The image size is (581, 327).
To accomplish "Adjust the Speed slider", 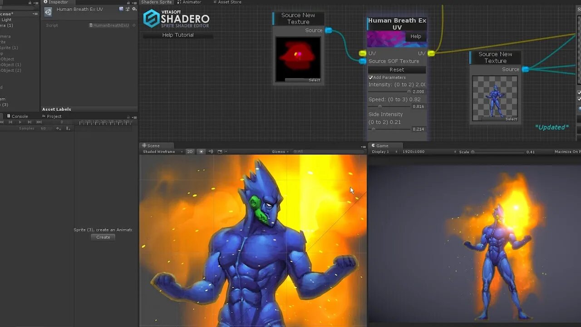I will click(390, 106).
